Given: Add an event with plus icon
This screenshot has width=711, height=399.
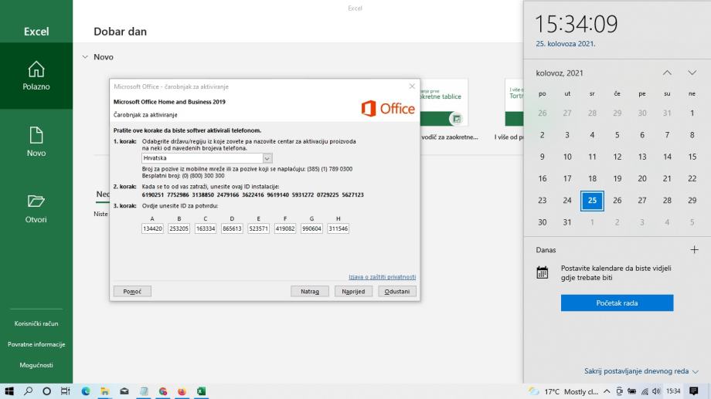Looking at the screenshot, I should pyautogui.click(x=694, y=249).
